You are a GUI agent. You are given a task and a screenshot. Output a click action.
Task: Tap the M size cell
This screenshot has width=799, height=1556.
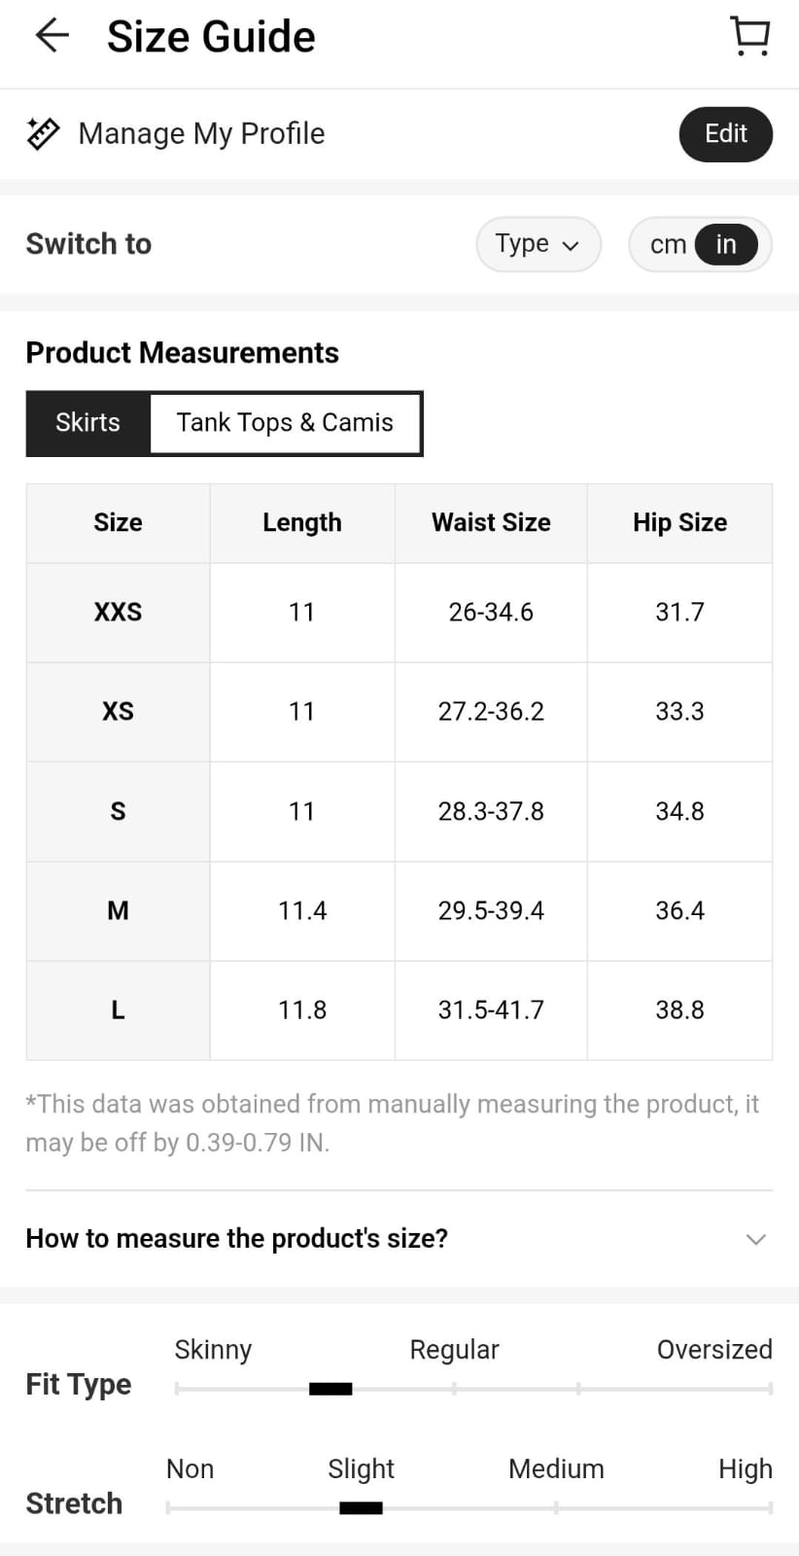point(118,911)
